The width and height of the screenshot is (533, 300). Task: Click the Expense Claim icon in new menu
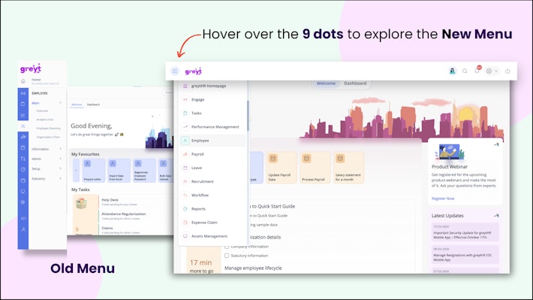point(185,223)
